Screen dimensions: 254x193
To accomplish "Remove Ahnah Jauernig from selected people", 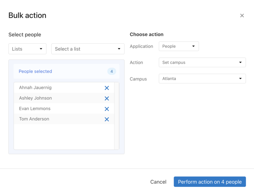I will click(x=107, y=88).
